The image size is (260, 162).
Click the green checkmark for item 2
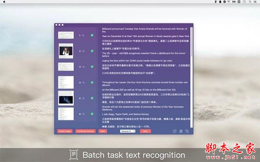click(x=92, y=51)
